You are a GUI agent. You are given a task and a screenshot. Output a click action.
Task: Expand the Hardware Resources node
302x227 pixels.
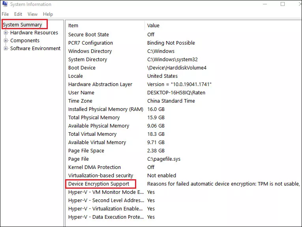(6, 32)
